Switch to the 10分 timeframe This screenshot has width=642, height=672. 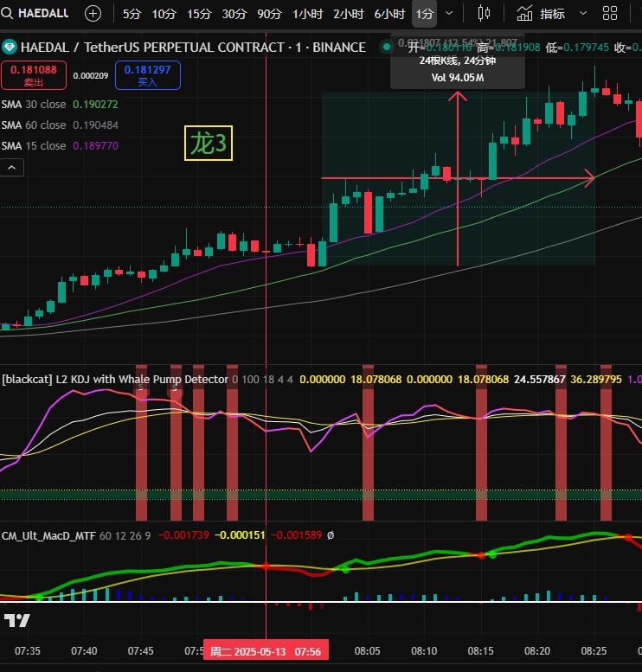164,14
